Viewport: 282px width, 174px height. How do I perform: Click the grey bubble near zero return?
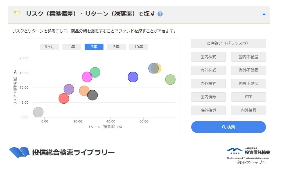click(x=38, y=112)
